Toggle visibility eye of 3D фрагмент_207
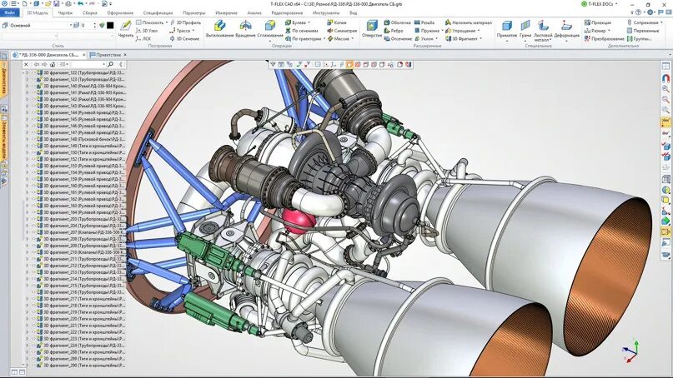The width and height of the screenshot is (673, 378). [33, 232]
